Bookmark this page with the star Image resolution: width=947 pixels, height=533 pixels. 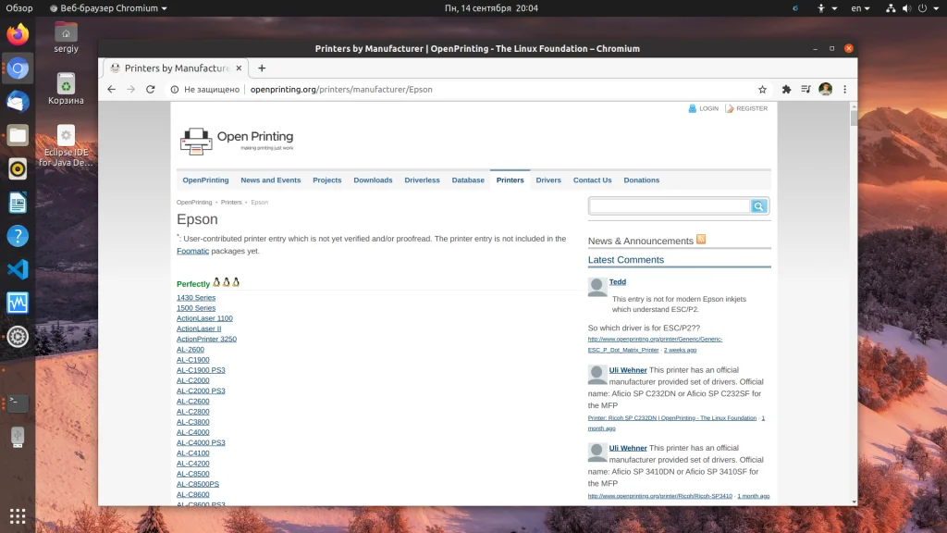point(762,90)
